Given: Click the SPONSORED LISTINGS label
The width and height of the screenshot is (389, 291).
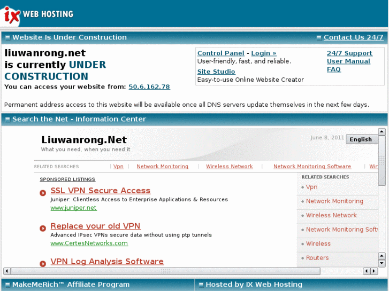Looking at the screenshot, I should point(67,179).
